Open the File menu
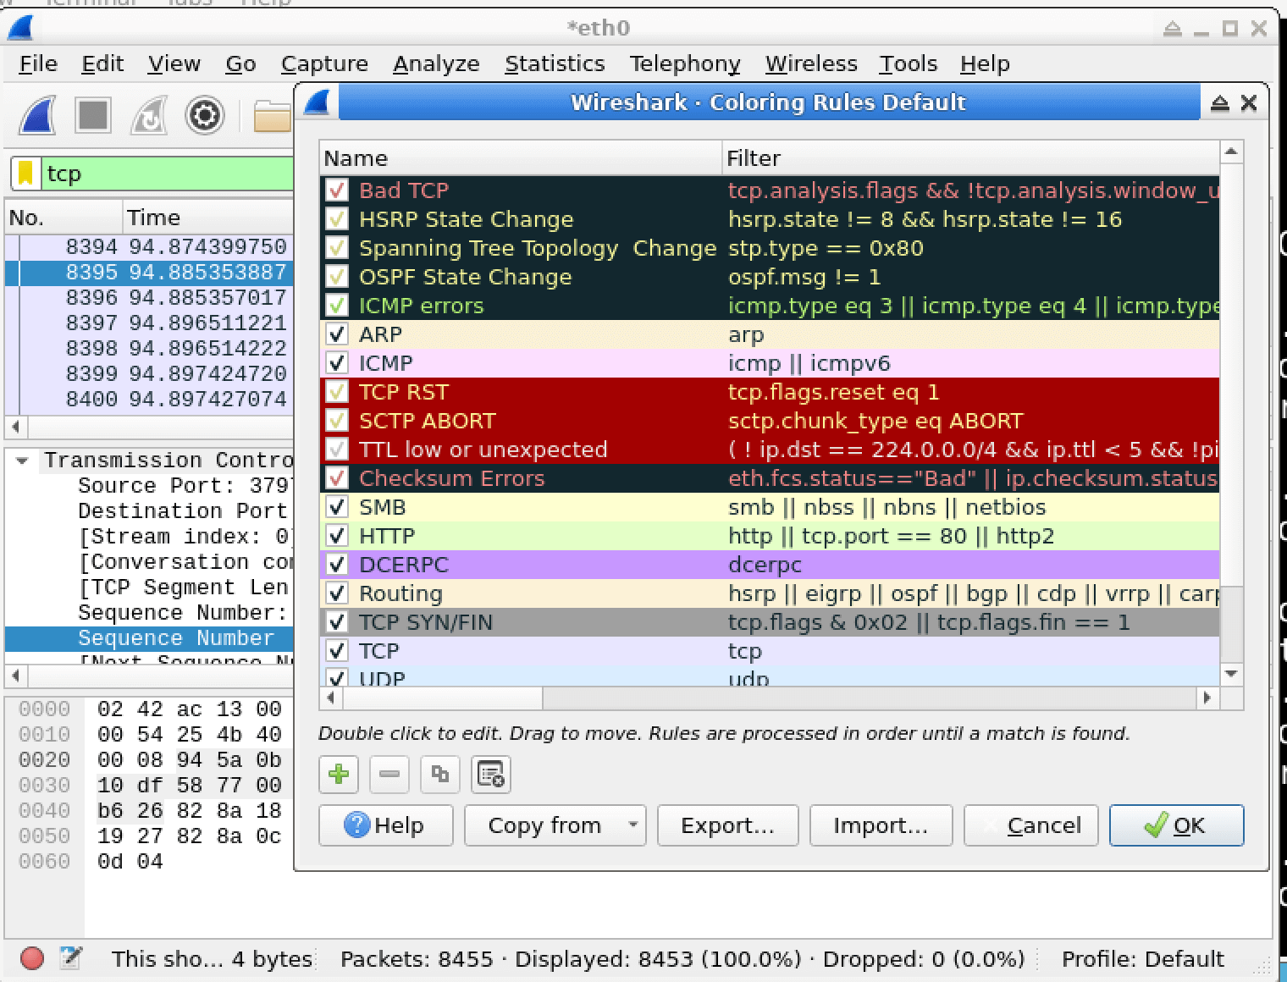The width and height of the screenshot is (1287, 982). [38, 63]
